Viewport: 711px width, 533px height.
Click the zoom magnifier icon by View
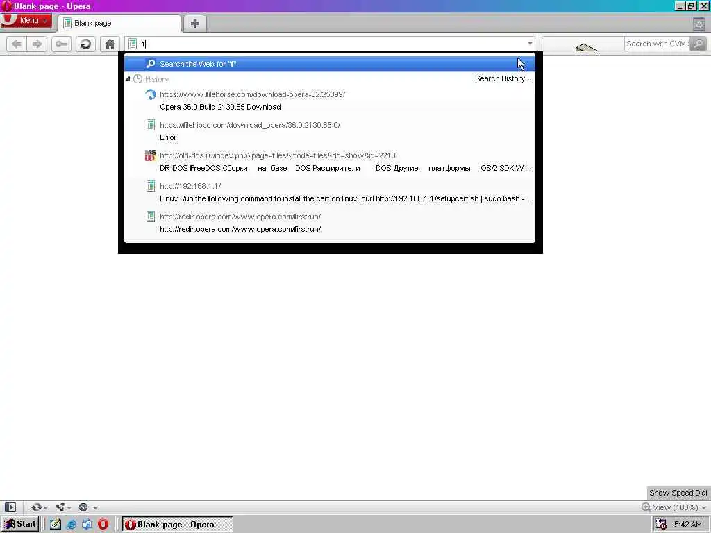coord(646,507)
